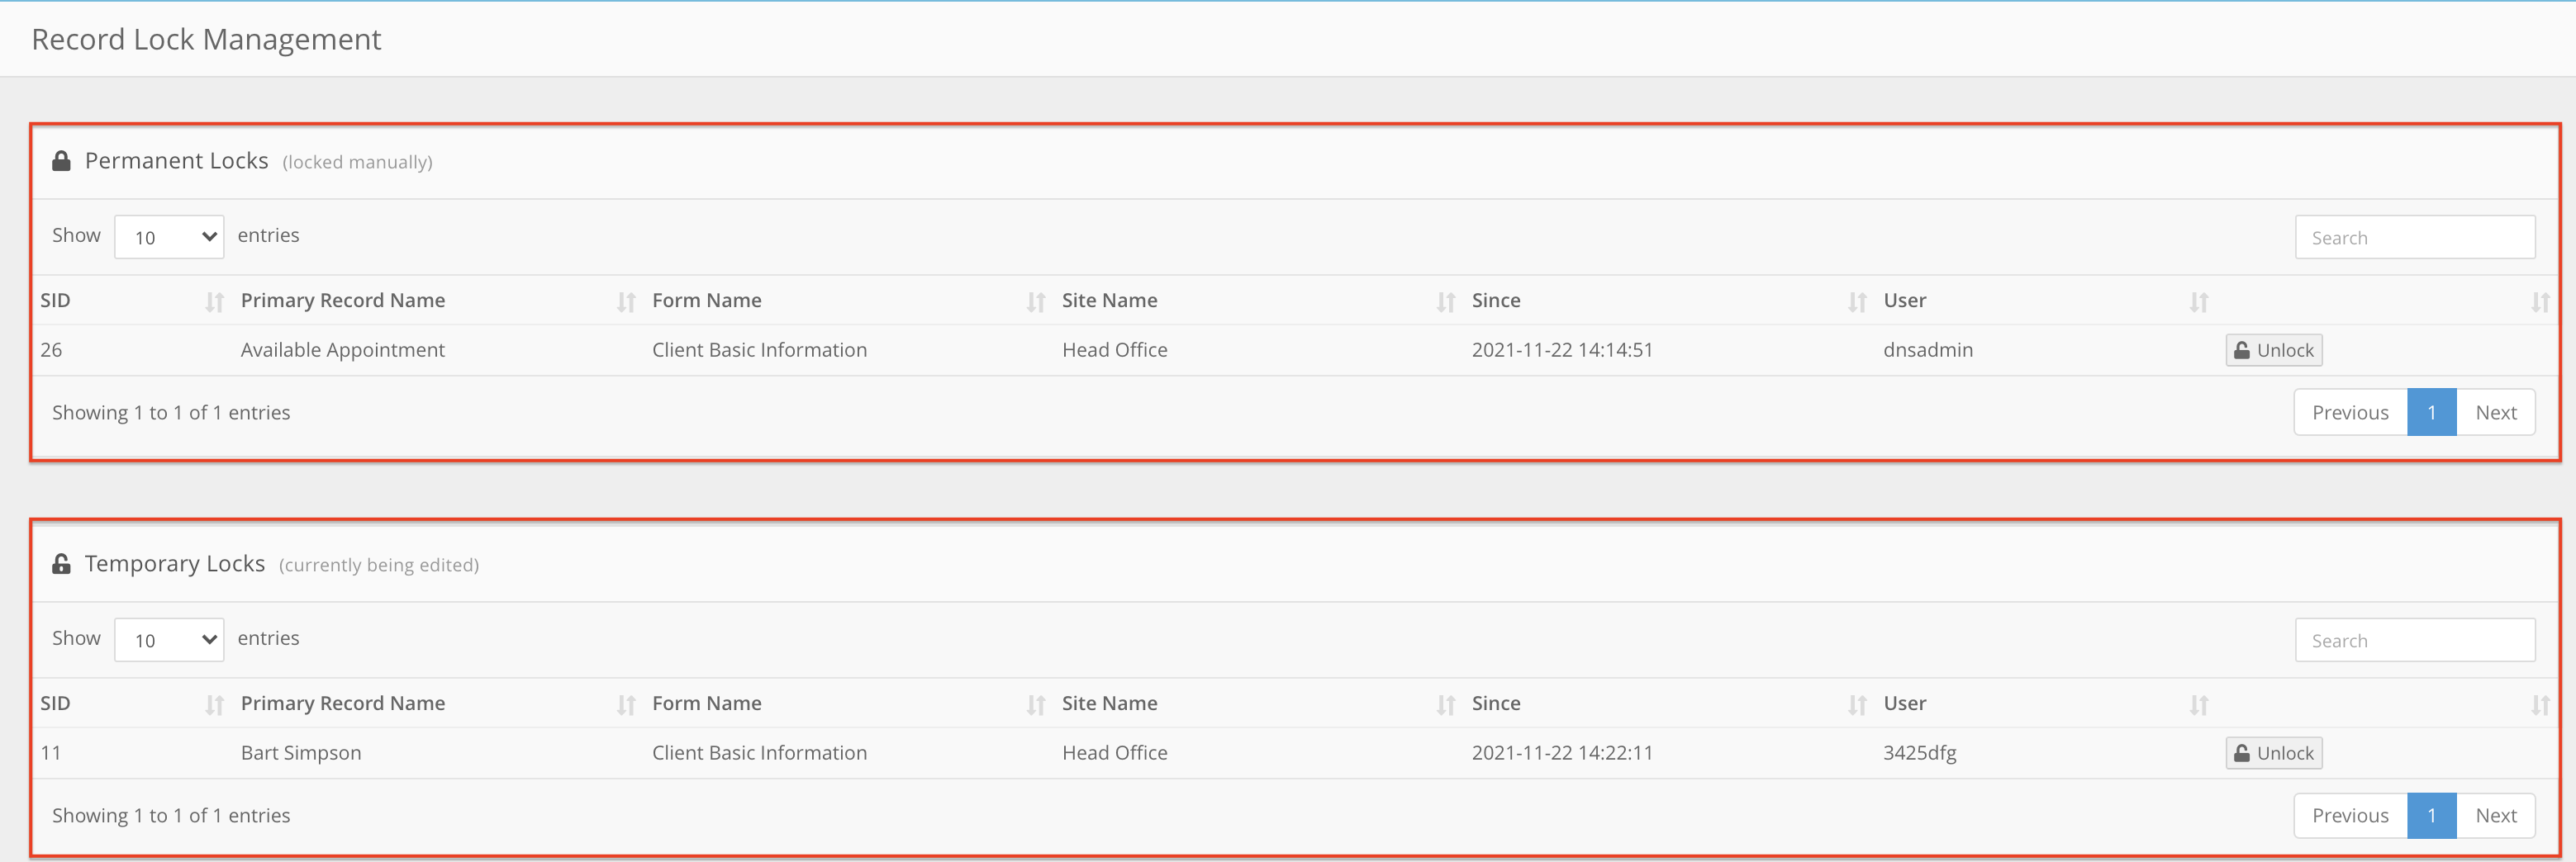Click the 3425dfg user cell
Viewport: 2576px width, 862px height.
click(1919, 753)
